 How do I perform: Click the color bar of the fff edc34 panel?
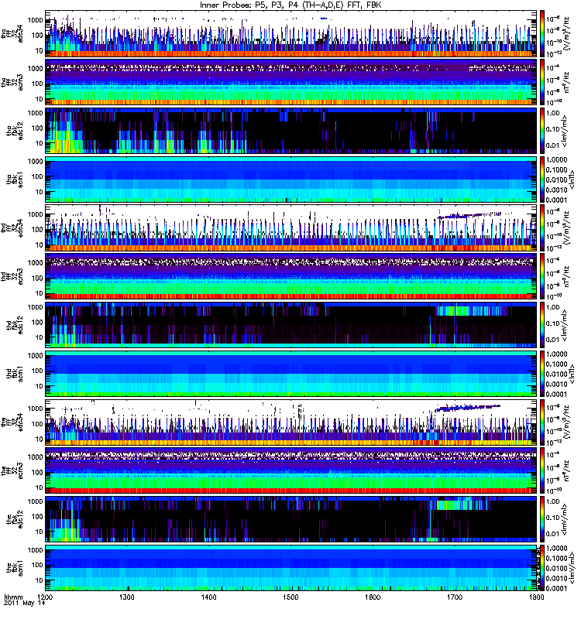coord(542,422)
